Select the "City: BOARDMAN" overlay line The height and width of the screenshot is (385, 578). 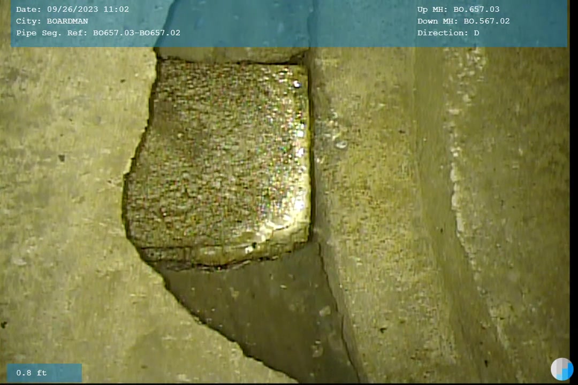coord(52,21)
